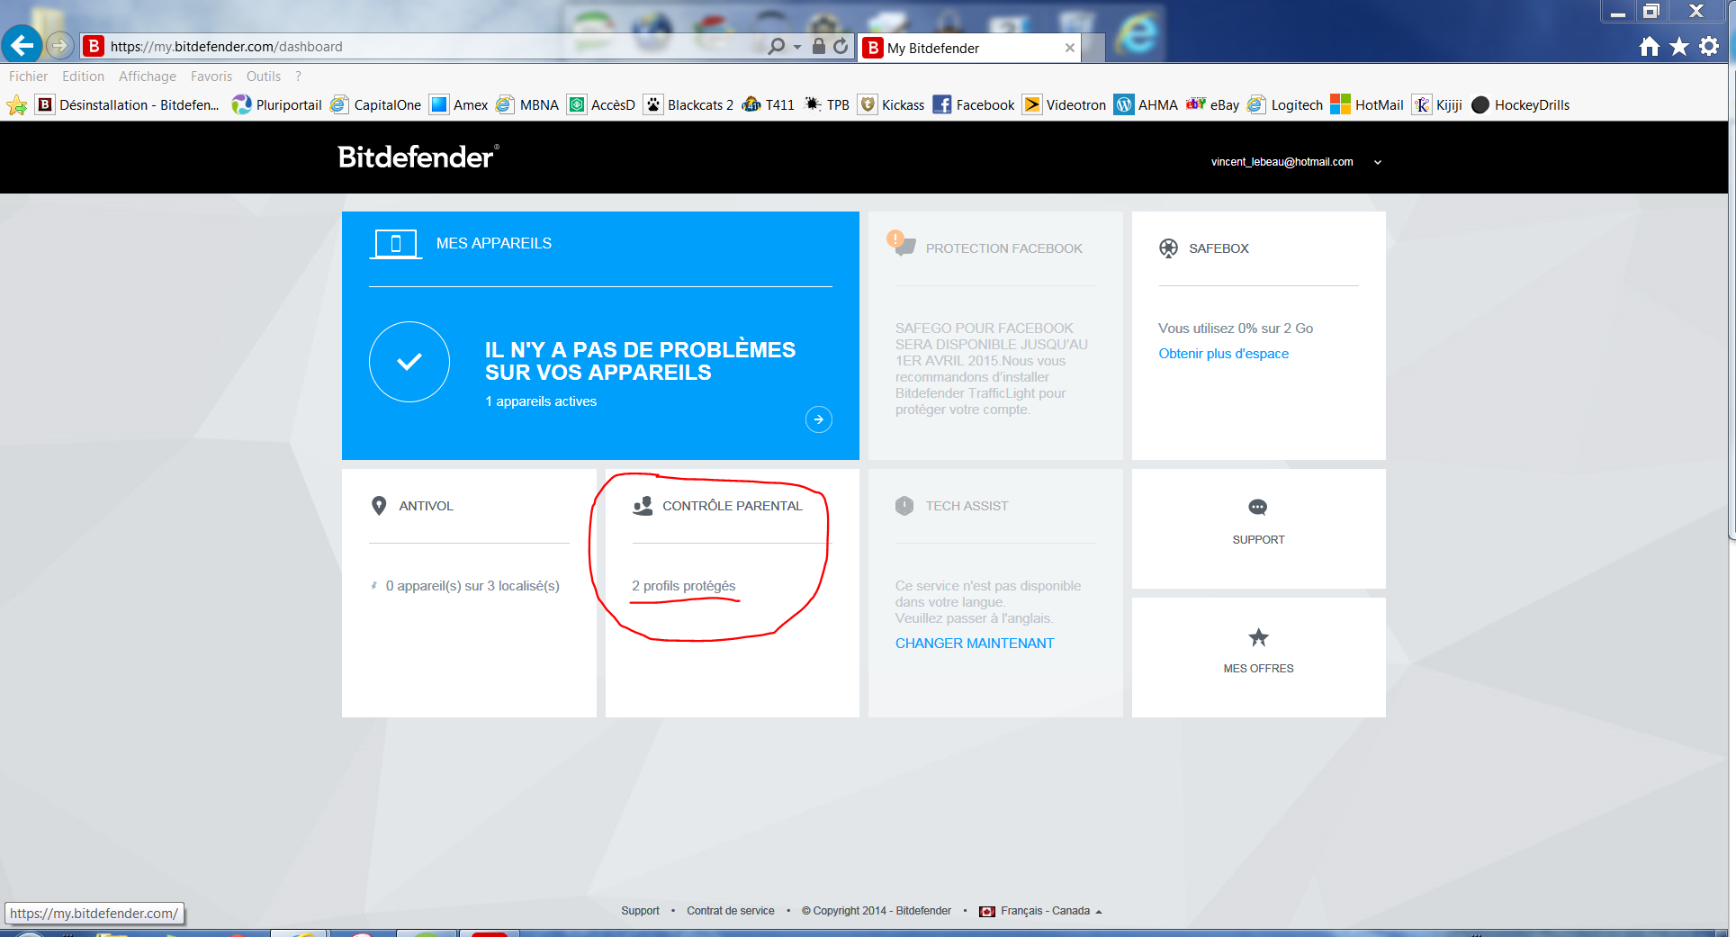This screenshot has width=1736, height=937.
Task: Click the search magnifier in address bar
Action: click(776, 46)
